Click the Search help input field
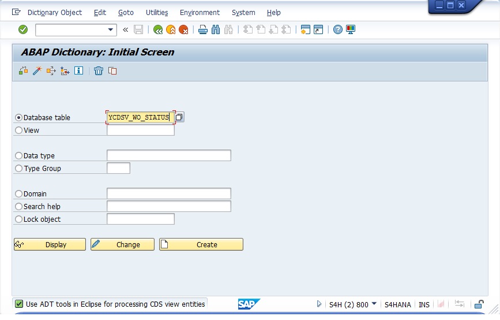This screenshot has width=500, height=320. pos(169,206)
